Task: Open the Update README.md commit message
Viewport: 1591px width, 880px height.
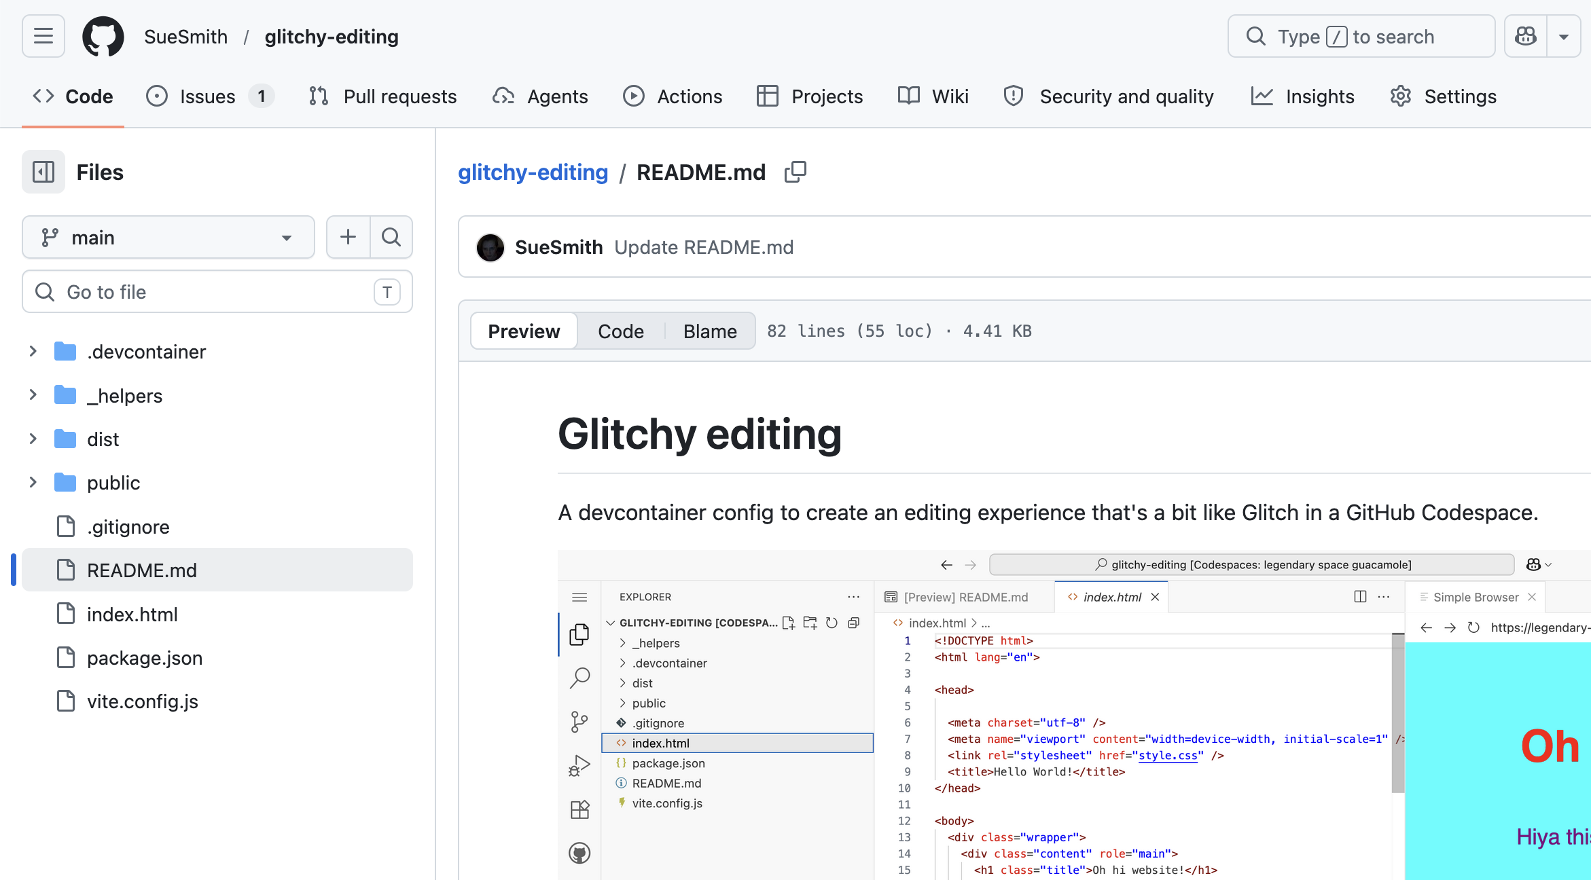Action: (704, 247)
